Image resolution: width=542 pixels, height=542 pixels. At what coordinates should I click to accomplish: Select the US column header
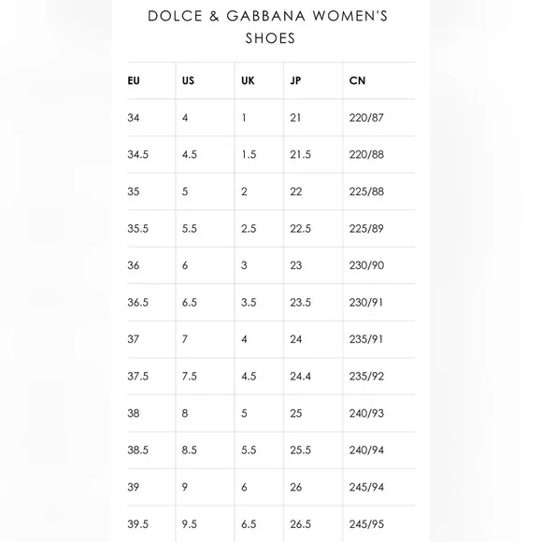(188, 80)
